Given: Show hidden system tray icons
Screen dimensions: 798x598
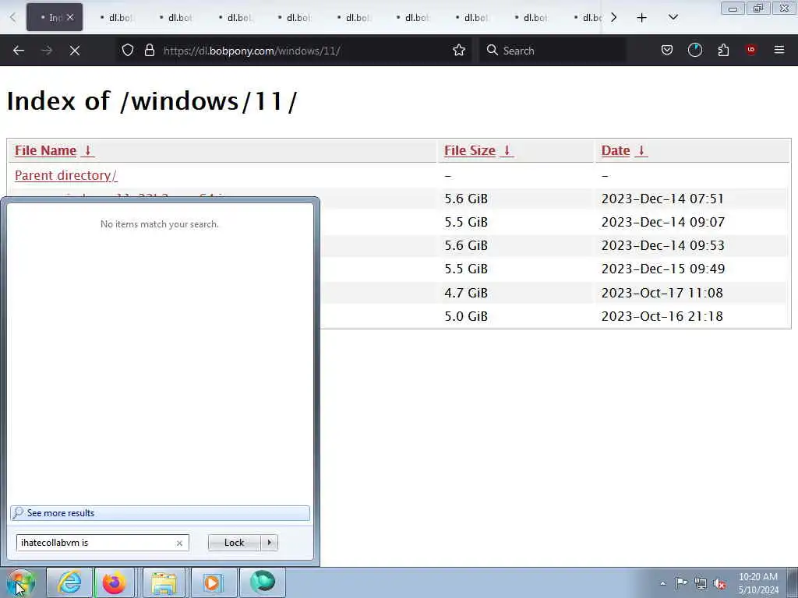Looking at the screenshot, I should [662, 583].
